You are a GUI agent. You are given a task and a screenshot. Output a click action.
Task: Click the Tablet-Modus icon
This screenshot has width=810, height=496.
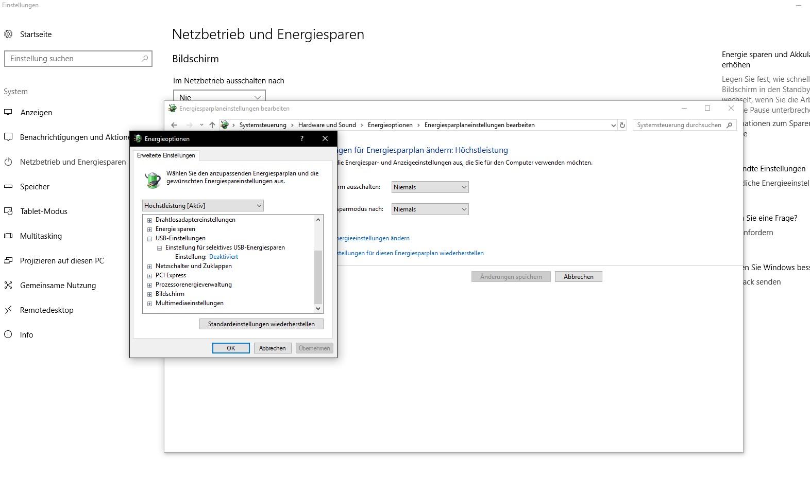(x=8, y=211)
